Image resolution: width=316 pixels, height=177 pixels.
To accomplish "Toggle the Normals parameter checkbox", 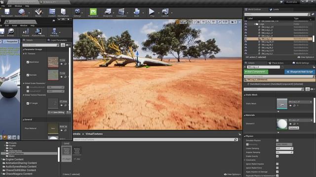I will pos(28,75).
